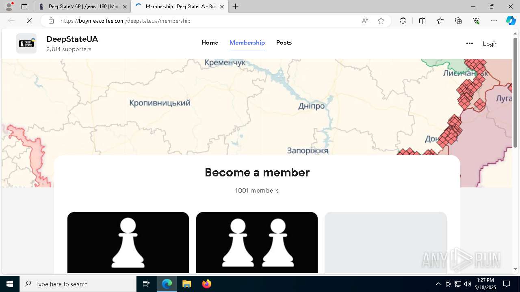Go to the Home tab
Screen dimensions: 520x292
click(210, 43)
